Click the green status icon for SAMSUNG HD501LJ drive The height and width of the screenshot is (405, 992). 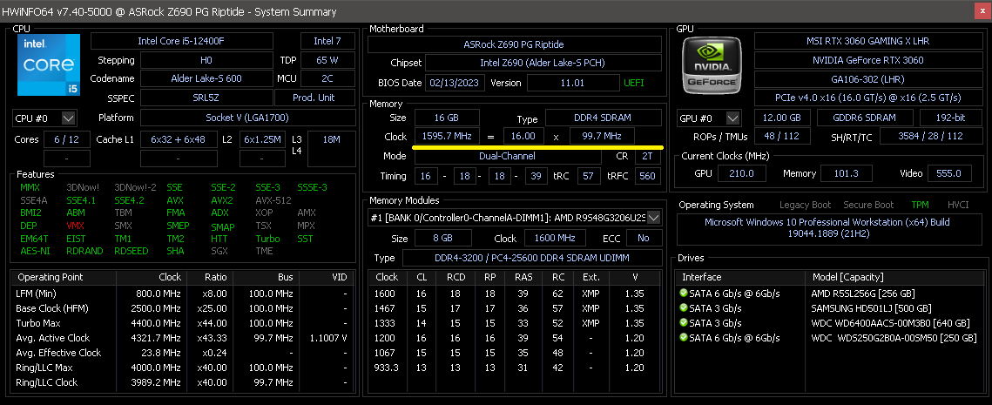coord(684,308)
